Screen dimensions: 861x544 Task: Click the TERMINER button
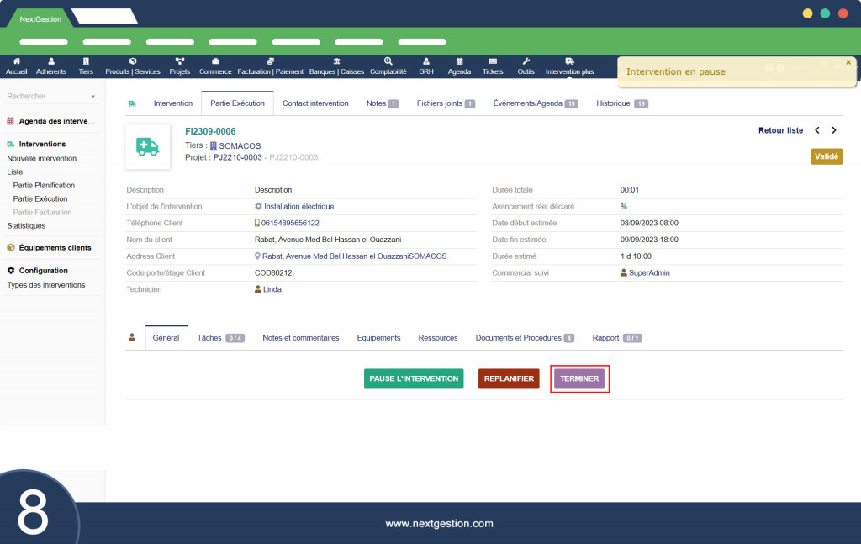click(x=579, y=378)
